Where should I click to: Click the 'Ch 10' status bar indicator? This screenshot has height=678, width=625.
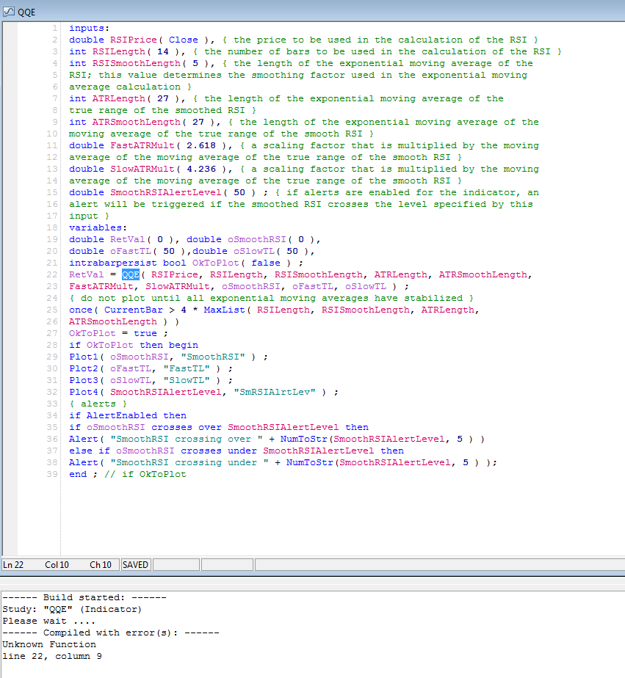101,565
